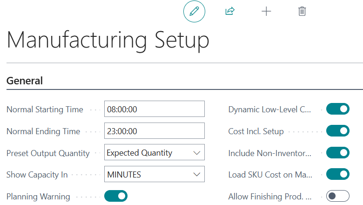Screen dimensions: 363x205
Task: Click the Manufacturing Setup page title
Action: (x=108, y=40)
